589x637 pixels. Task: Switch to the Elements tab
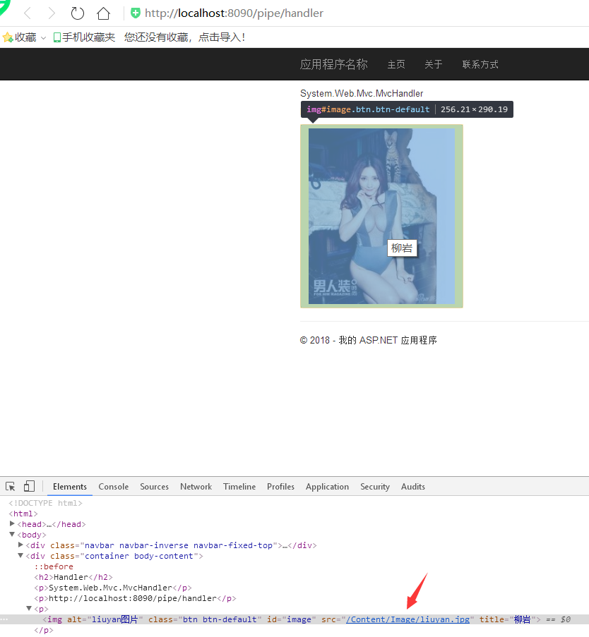coord(69,487)
